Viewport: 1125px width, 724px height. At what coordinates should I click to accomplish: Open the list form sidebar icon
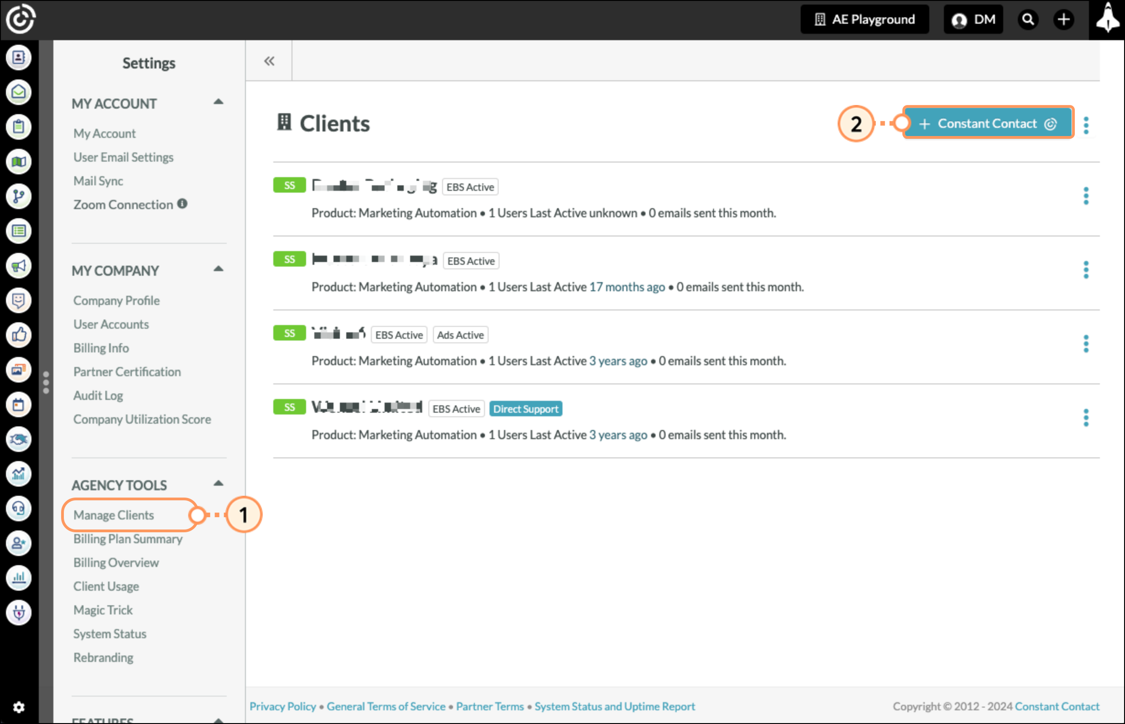[18, 231]
